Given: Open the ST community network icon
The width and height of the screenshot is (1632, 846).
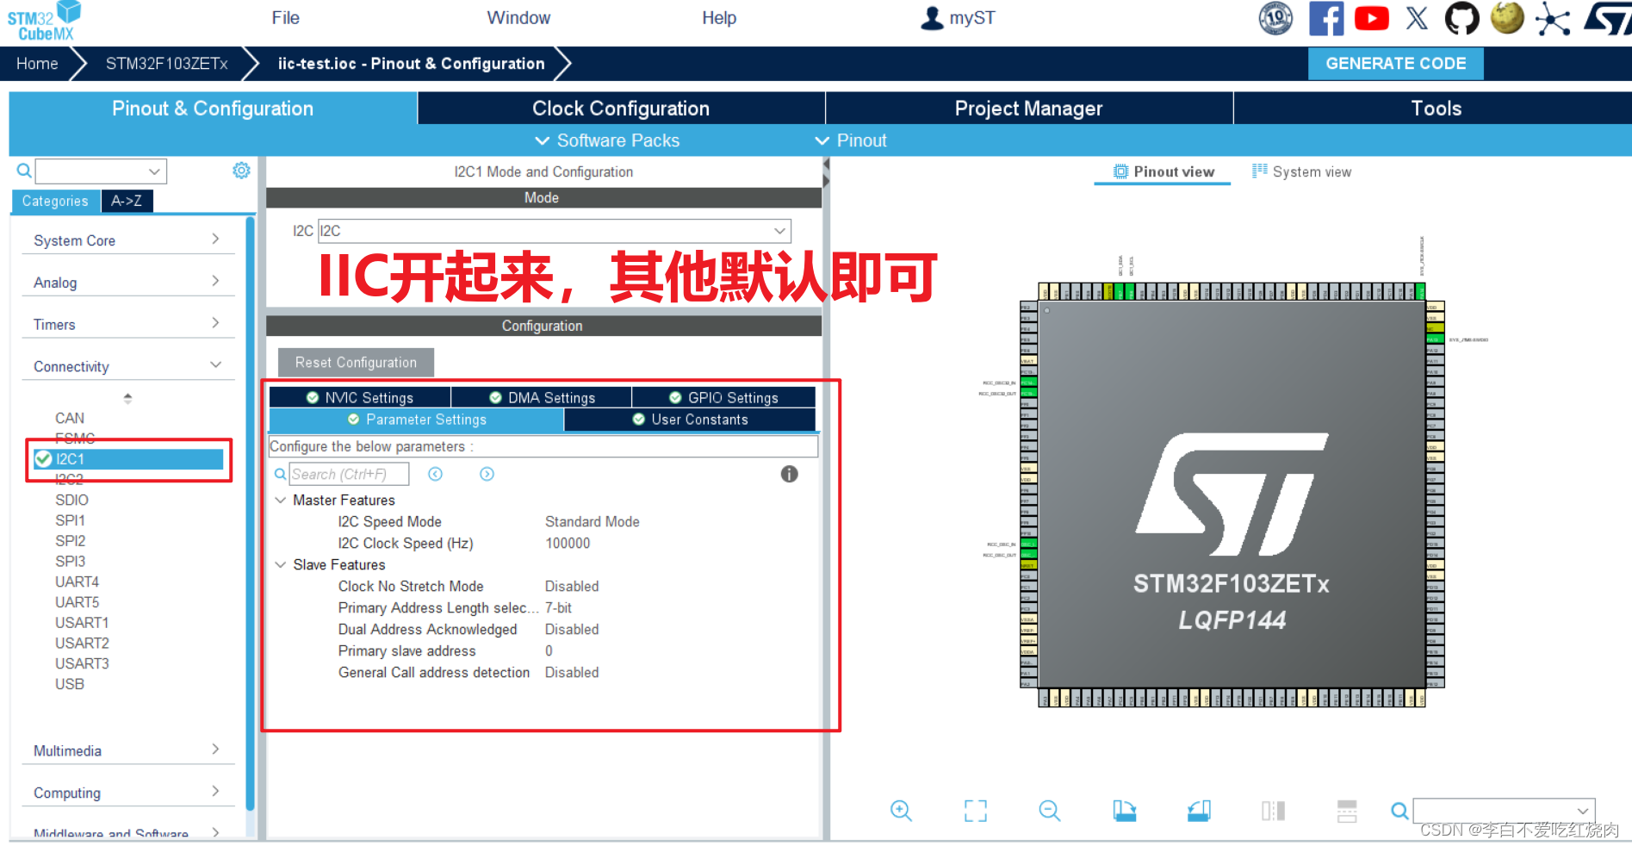Looking at the screenshot, I should click(1553, 19).
